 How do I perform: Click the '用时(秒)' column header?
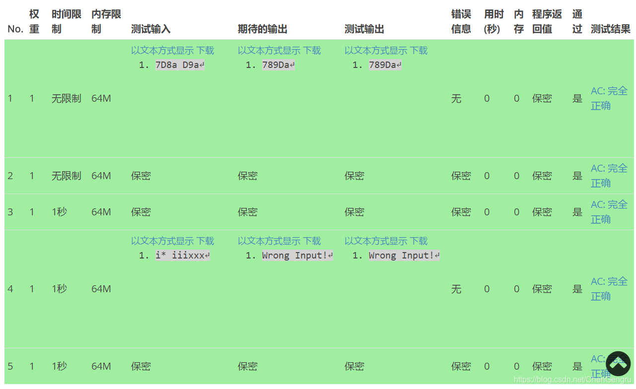494,22
